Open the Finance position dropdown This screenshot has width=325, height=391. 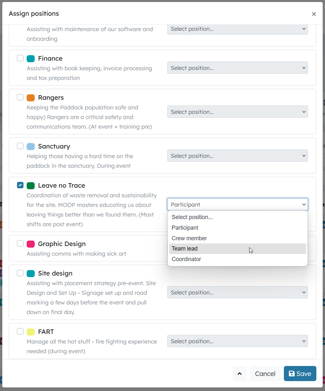238,68
